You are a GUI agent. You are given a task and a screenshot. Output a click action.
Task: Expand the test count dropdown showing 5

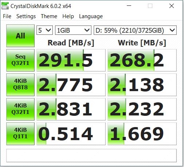[x=44, y=30]
